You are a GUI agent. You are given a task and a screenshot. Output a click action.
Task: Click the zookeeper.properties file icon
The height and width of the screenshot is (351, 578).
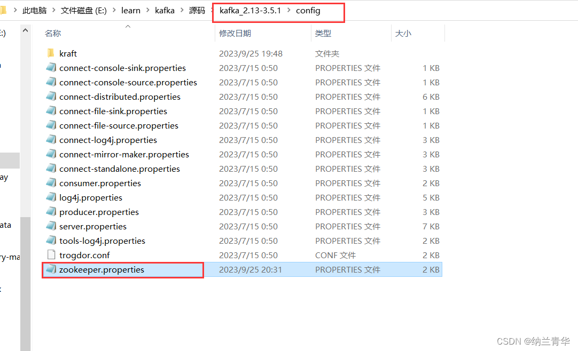(51, 269)
